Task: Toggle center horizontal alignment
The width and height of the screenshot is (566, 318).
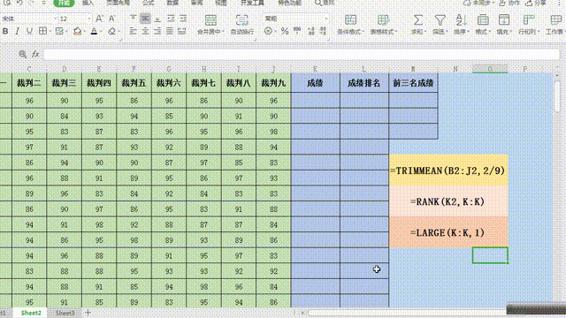Action: (x=145, y=32)
